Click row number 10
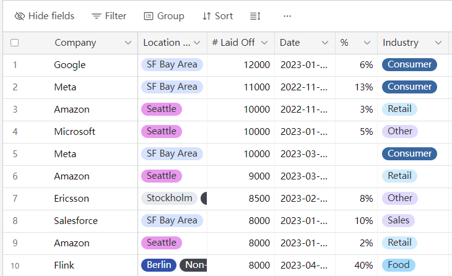Viewport: 452px width, 276px height. [x=15, y=265]
